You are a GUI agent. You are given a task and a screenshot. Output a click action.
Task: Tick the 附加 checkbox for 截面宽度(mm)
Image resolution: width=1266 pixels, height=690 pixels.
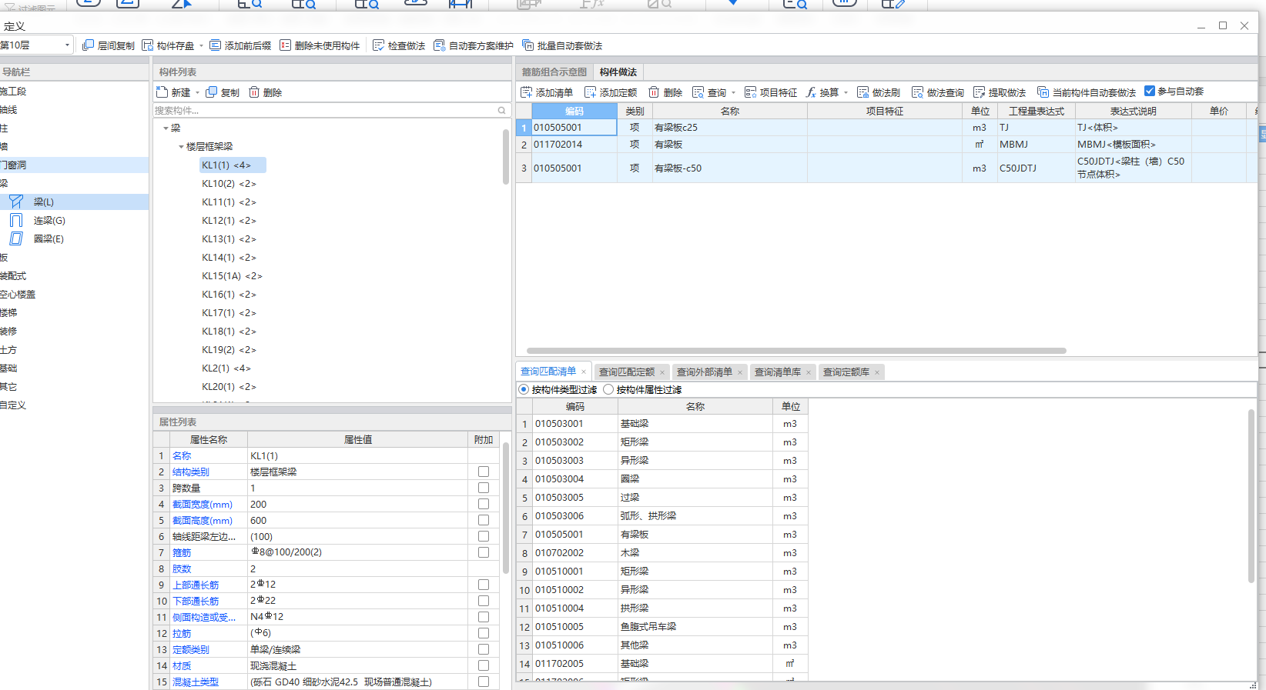[484, 504]
